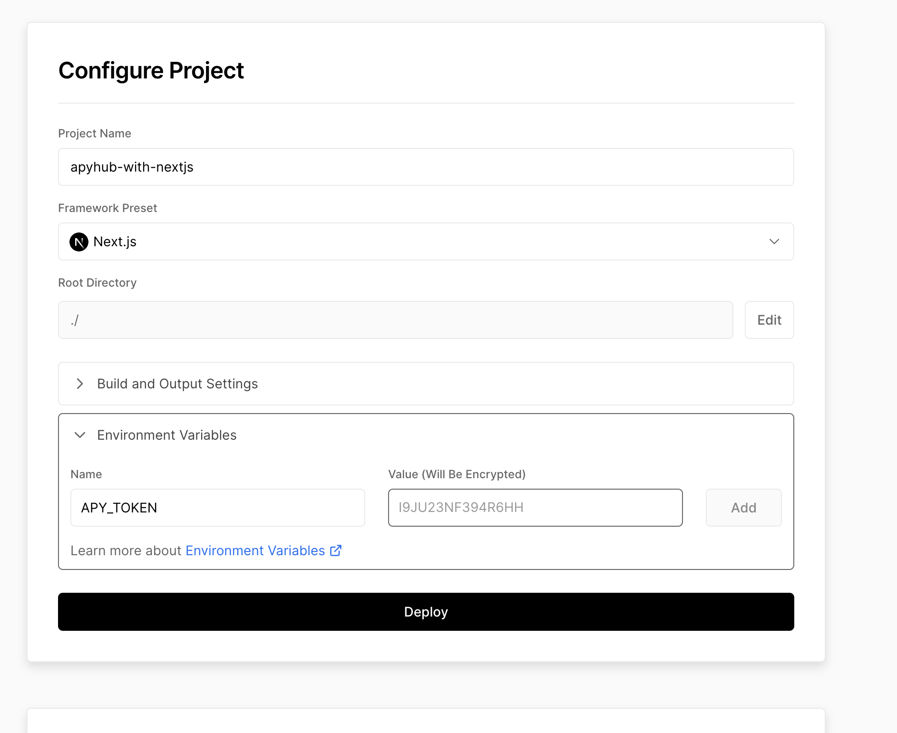
Task: Open the external link icon after Environment Variables
Action: [x=336, y=550]
